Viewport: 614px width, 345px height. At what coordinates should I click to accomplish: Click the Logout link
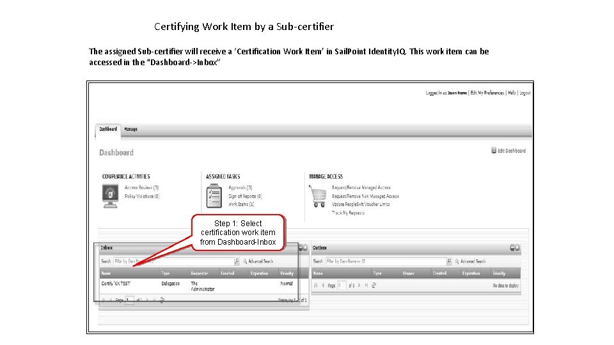[525, 93]
